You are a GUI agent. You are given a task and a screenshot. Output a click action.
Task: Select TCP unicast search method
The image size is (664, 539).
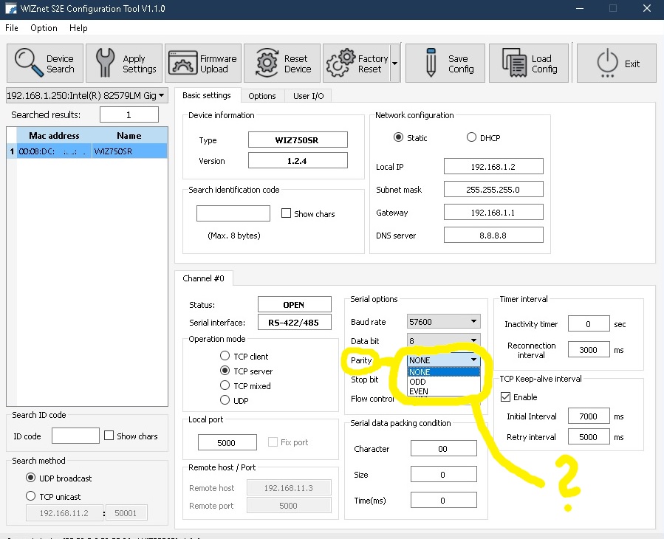30,496
